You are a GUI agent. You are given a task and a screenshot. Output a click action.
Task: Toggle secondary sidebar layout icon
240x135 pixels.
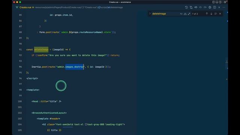coord(220,2)
